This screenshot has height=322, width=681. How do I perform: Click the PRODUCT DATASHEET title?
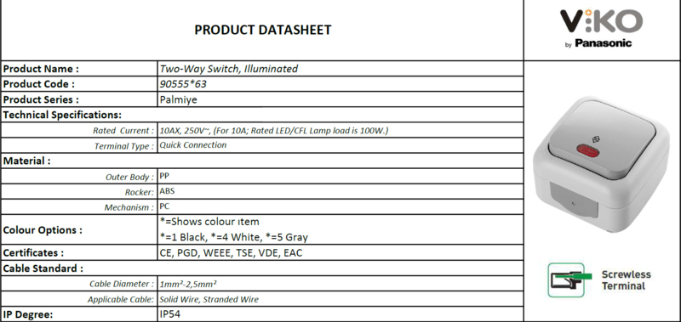point(263,30)
